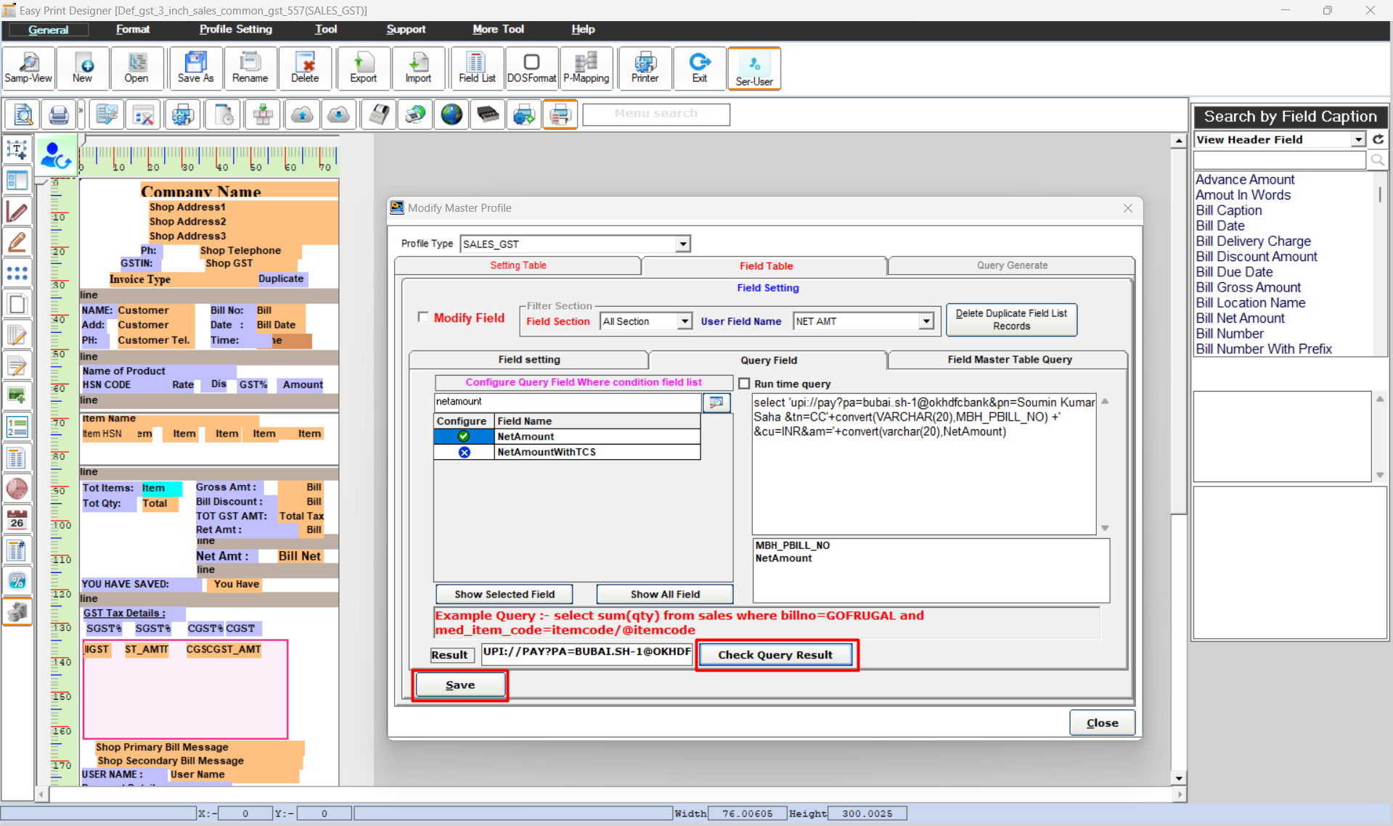Image resolution: width=1393 pixels, height=826 pixels.
Task: Toggle the Run time query checkbox
Action: point(744,384)
